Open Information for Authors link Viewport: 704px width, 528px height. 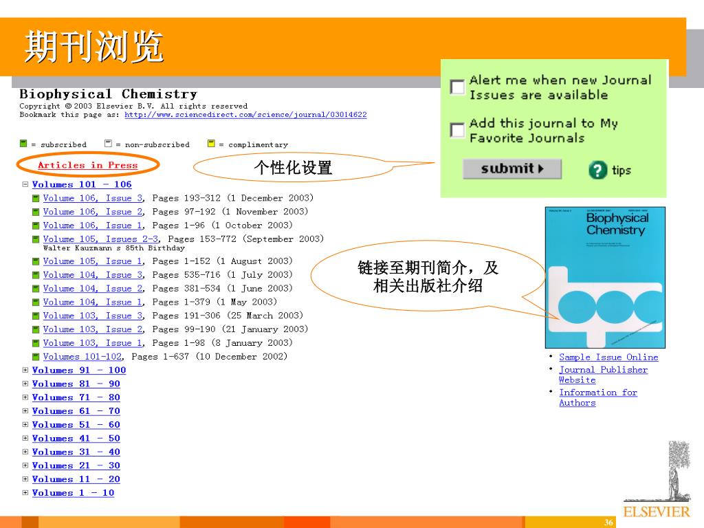[x=598, y=397]
